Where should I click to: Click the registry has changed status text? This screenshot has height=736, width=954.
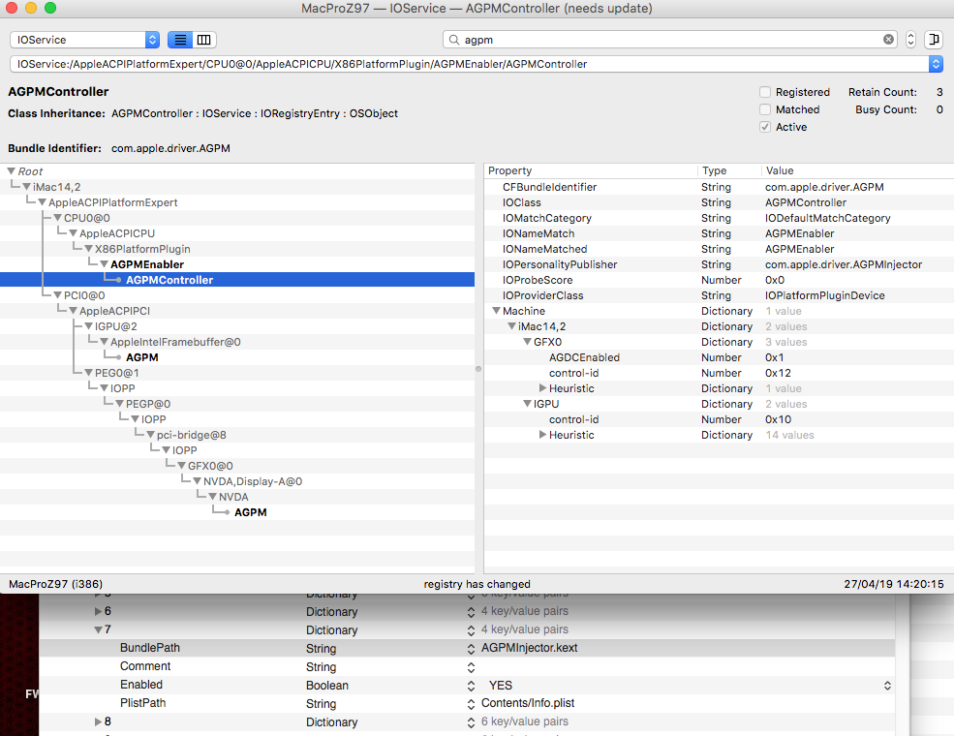(477, 584)
